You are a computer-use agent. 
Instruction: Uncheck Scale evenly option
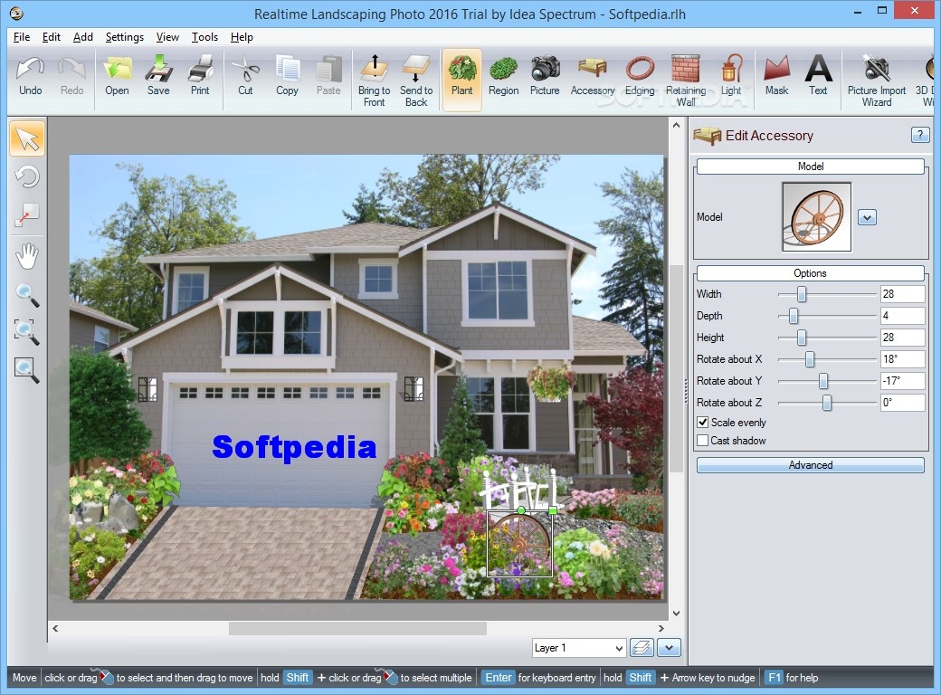point(703,422)
